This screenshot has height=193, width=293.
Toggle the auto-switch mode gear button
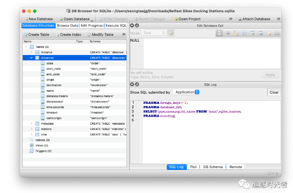click(171, 33)
